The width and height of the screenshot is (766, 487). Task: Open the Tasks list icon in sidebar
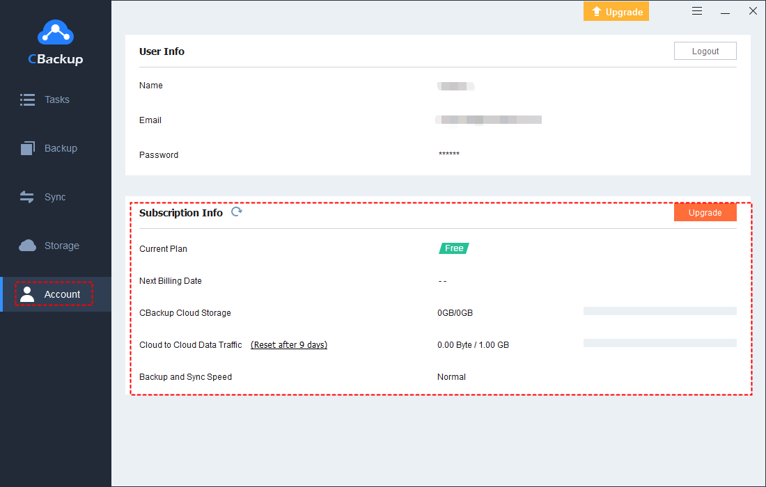pos(27,99)
